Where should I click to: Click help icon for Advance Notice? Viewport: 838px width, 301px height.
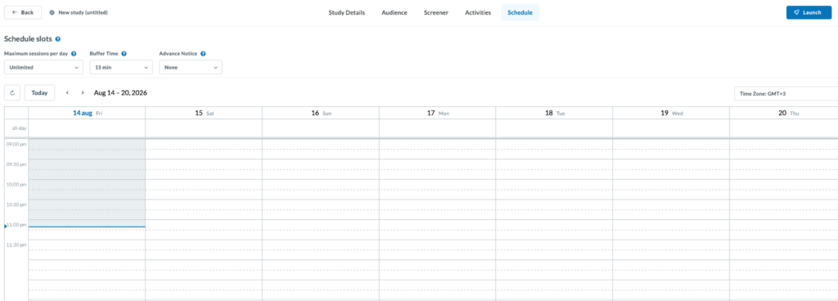click(x=203, y=54)
